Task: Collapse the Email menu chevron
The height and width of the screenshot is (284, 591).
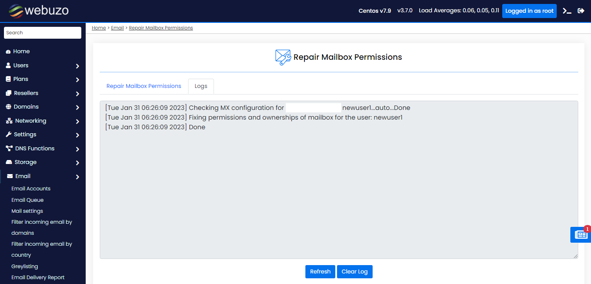Action: (x=77, y=177)
